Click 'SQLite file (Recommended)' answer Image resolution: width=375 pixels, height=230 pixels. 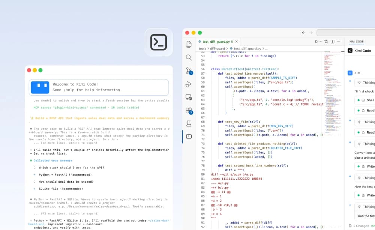61,189
